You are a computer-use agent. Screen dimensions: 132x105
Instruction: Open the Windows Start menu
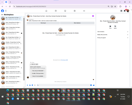click(2, 97)
